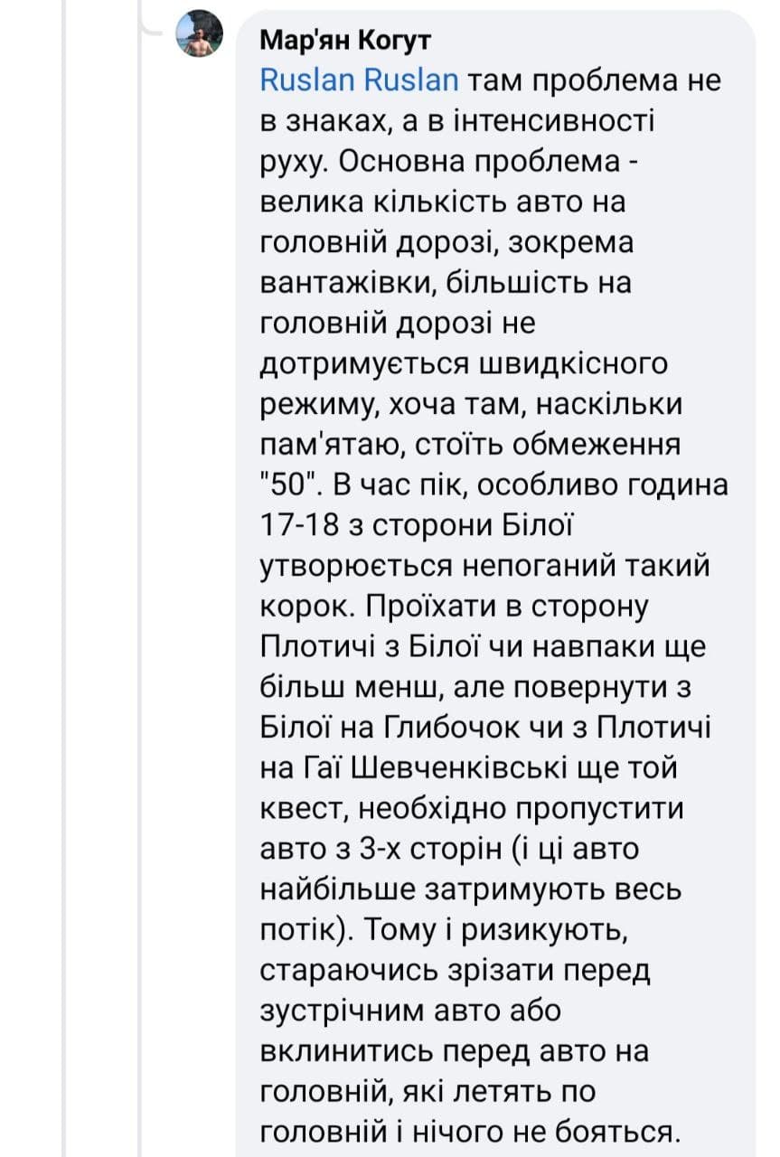Open the Ruslan Ruslan mention link
This screenshot has height=1157, width=780.
coord(359,80)
